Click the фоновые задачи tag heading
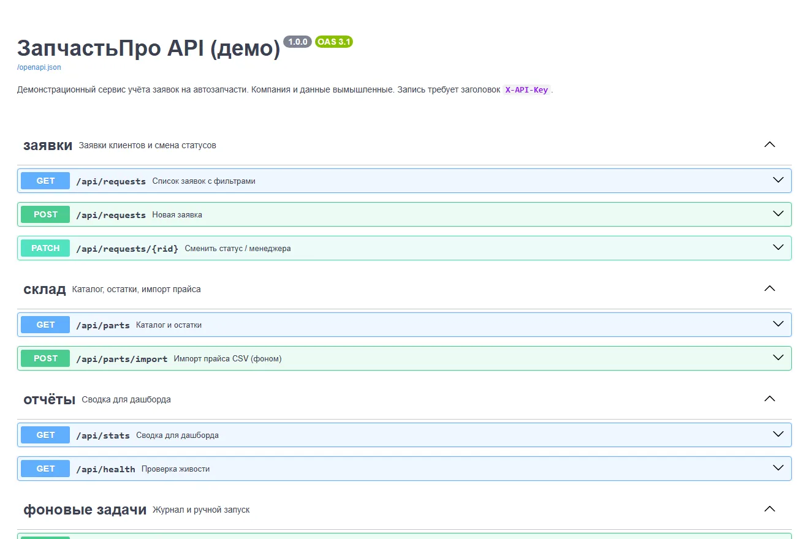The image size is (809, 539). tap(85, 510)
